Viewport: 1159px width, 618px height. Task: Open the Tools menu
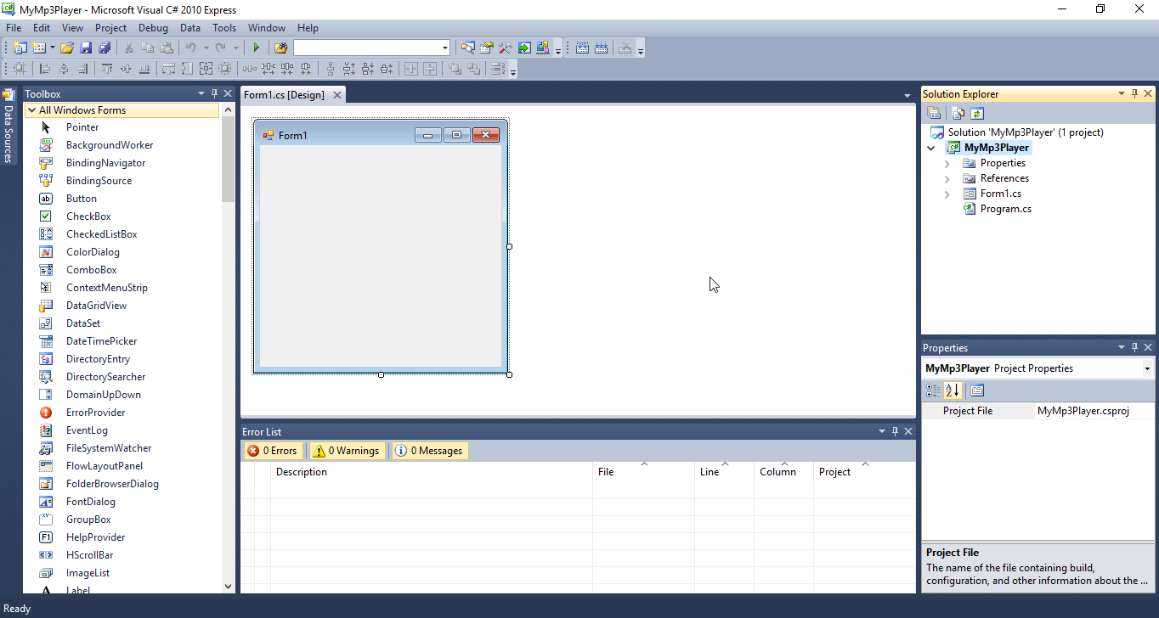click(x=224, y=28)
